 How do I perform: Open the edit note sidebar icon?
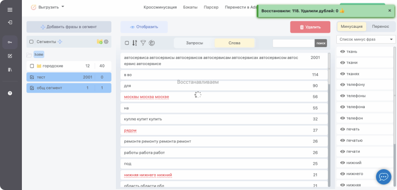pyautogui.click(x=10, y=56)
